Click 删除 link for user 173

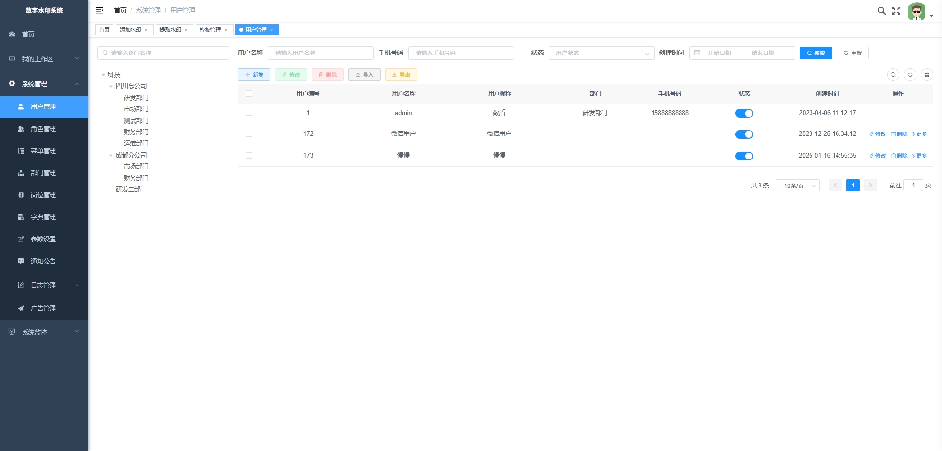tap(899, 156)
